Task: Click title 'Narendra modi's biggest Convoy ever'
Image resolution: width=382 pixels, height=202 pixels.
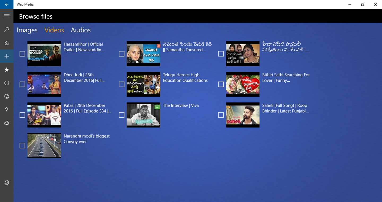Action: (86, 139)
